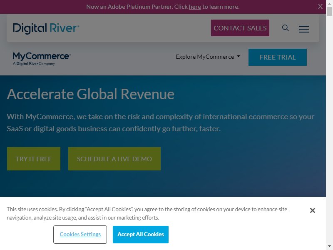Image resolution: width=333 pixels, height=250 pixels.
Task: Click the scrollbar down arrow
Action: (x=329, y=246)
